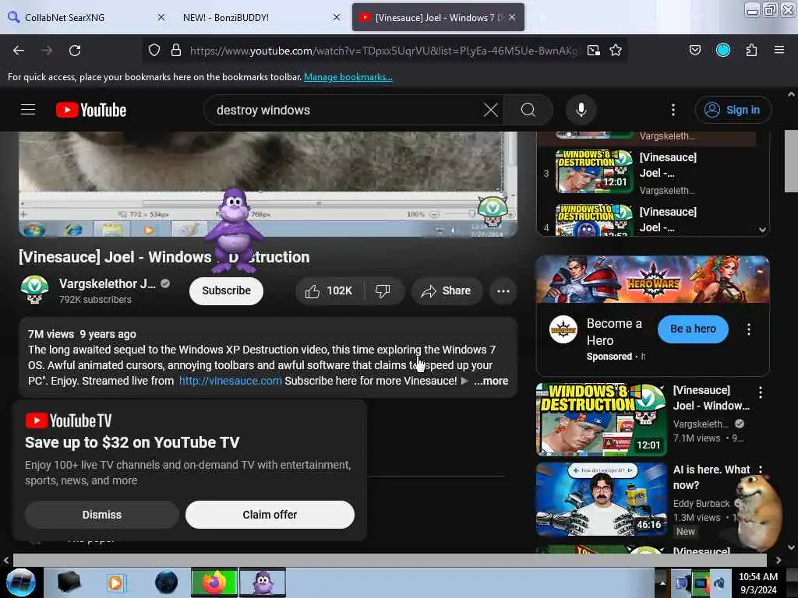Click the URL address bar

383,51
